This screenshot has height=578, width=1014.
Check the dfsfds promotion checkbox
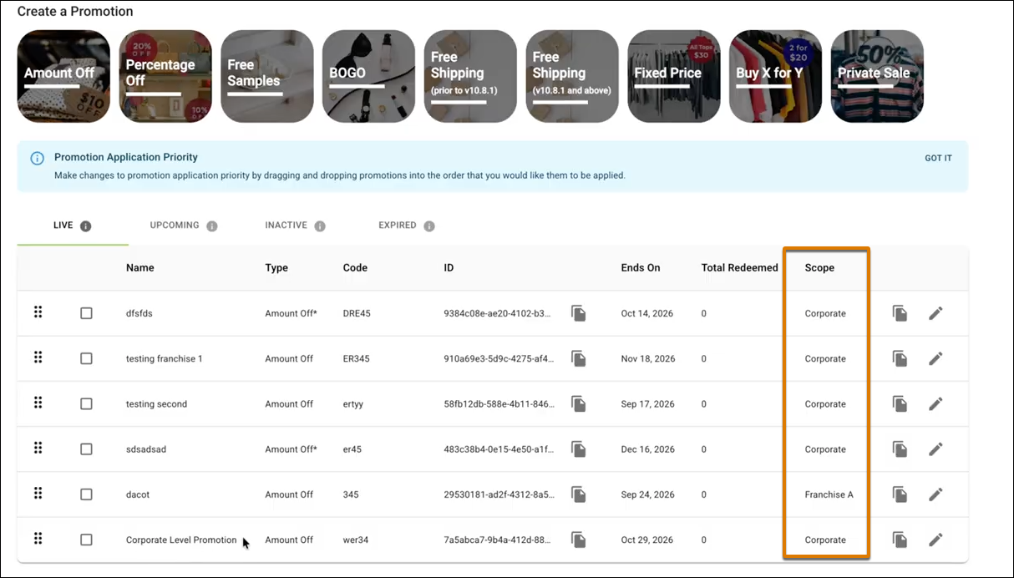(x=86, y=313)
